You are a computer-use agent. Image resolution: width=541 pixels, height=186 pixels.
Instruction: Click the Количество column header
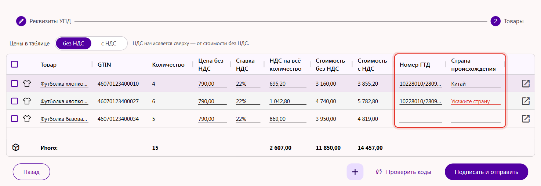168,65
